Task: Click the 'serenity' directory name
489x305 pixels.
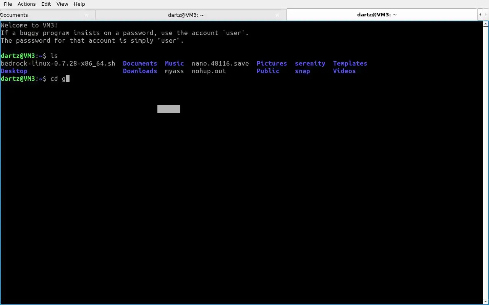Action: pos(310,63)
